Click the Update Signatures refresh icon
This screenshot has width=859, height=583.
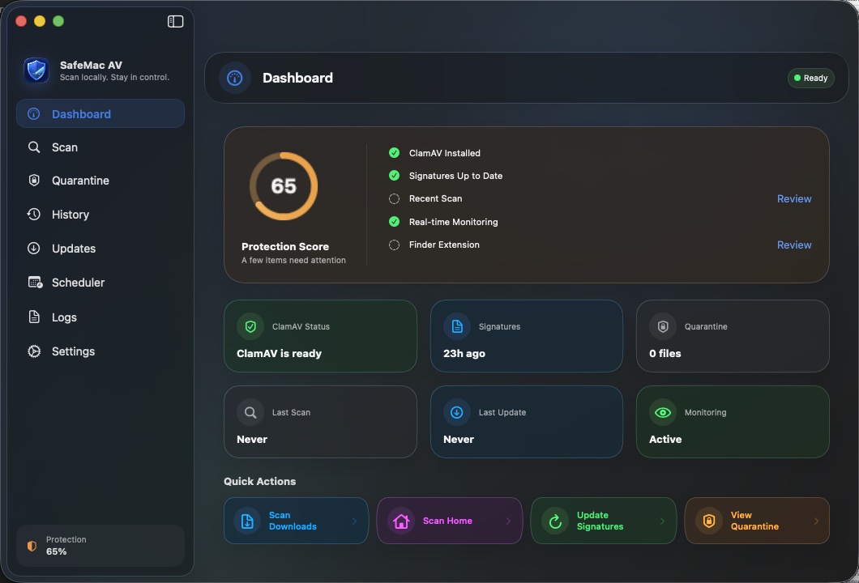point(555,521)
